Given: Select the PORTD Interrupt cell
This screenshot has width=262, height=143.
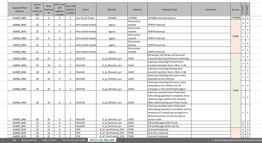Looking at the screenshot, I should point(169,43).
